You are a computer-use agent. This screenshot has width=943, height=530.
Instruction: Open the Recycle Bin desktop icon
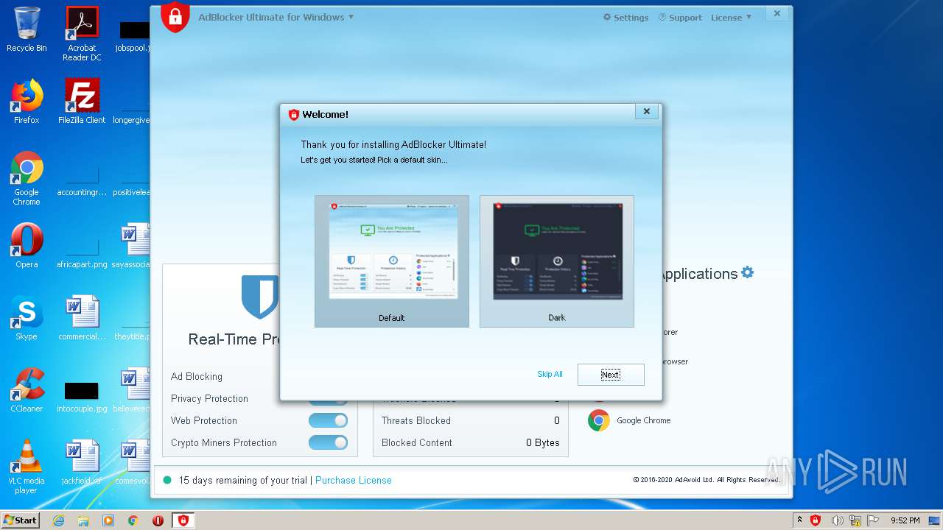point(27,29)
